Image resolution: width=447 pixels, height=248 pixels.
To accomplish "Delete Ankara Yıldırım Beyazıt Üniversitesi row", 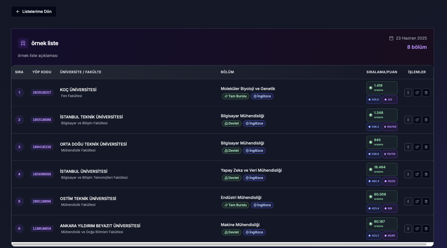I will (x=426, y=229).
